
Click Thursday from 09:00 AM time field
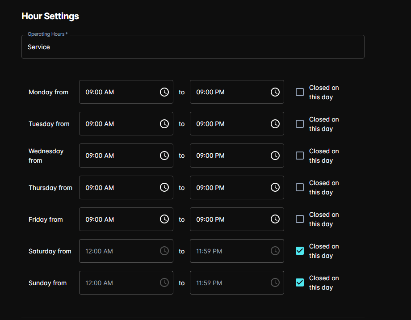(x=126, y=188)
